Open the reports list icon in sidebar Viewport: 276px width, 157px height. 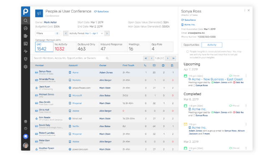pyautogui.click(x=26, y=36)
